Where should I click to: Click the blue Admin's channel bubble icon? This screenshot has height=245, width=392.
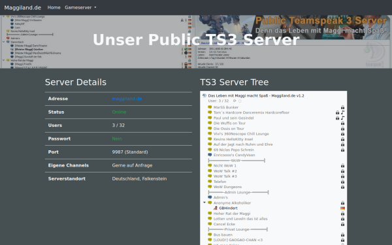tap(210, 197)
